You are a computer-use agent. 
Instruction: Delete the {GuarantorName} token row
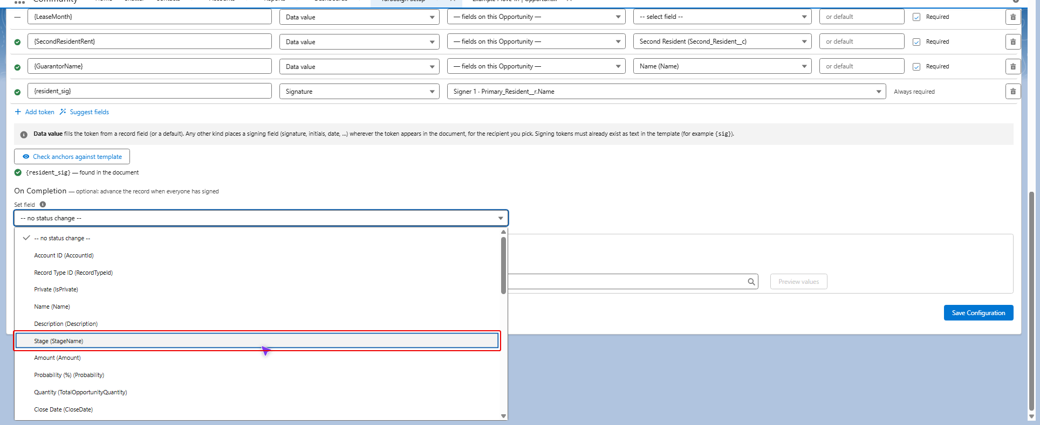pyautogui.click(x=1013, y=66)
